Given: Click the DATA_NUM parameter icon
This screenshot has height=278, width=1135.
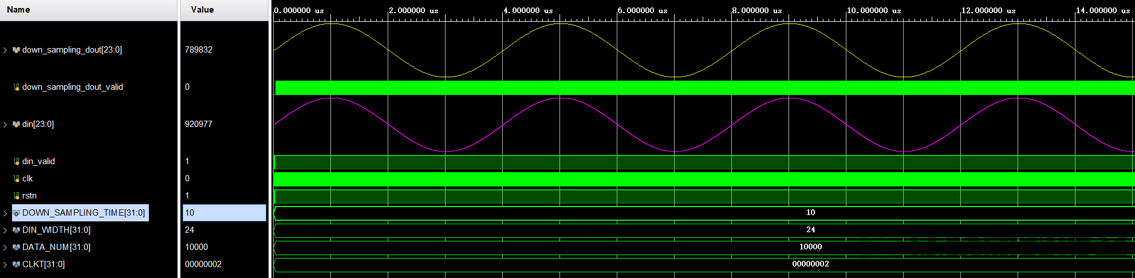Looking at the screenshot, I should coord(16,248).
